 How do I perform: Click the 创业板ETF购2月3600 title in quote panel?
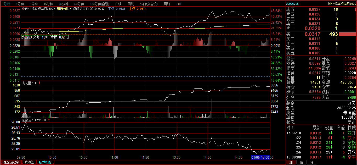pyautogui.click(x=342, y=4)
